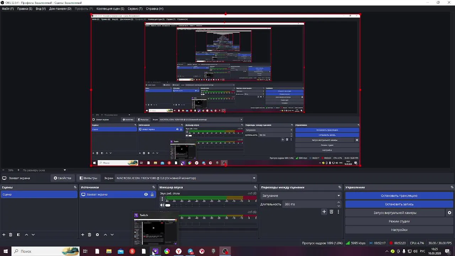Open the Затухание transition dropdown
The height and width of the screenshot is (256, 455).
click(x=301, y=196)
